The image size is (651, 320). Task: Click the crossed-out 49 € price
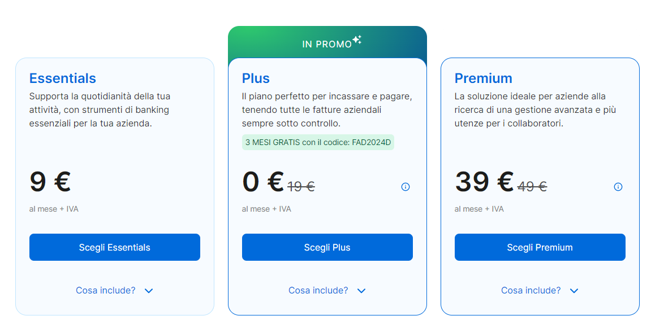[x=532, y=186]
